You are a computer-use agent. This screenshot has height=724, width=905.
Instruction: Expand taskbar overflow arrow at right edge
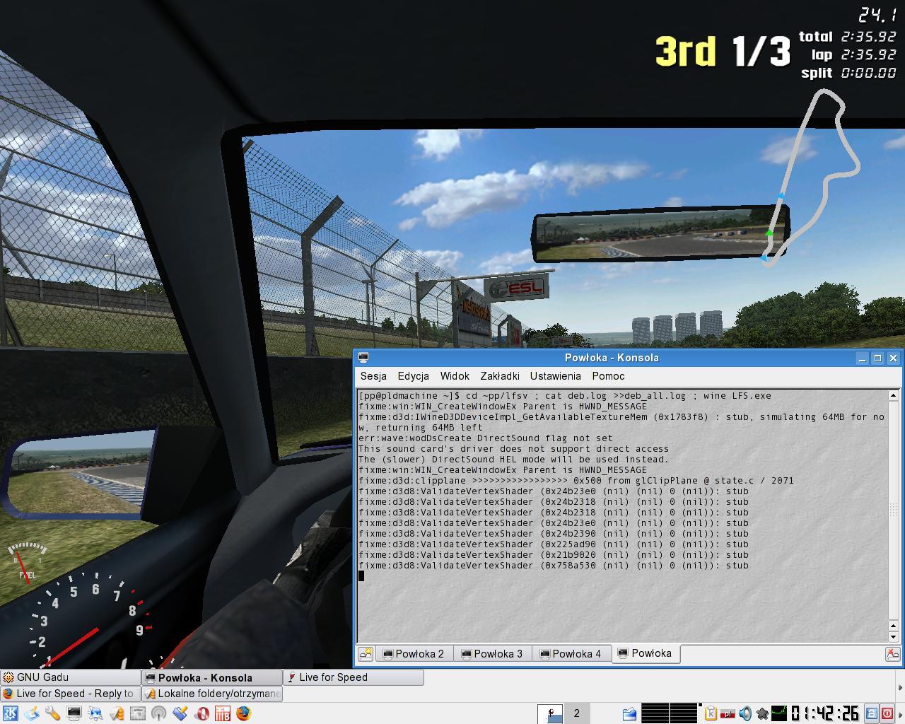click(x=900, y=686)
